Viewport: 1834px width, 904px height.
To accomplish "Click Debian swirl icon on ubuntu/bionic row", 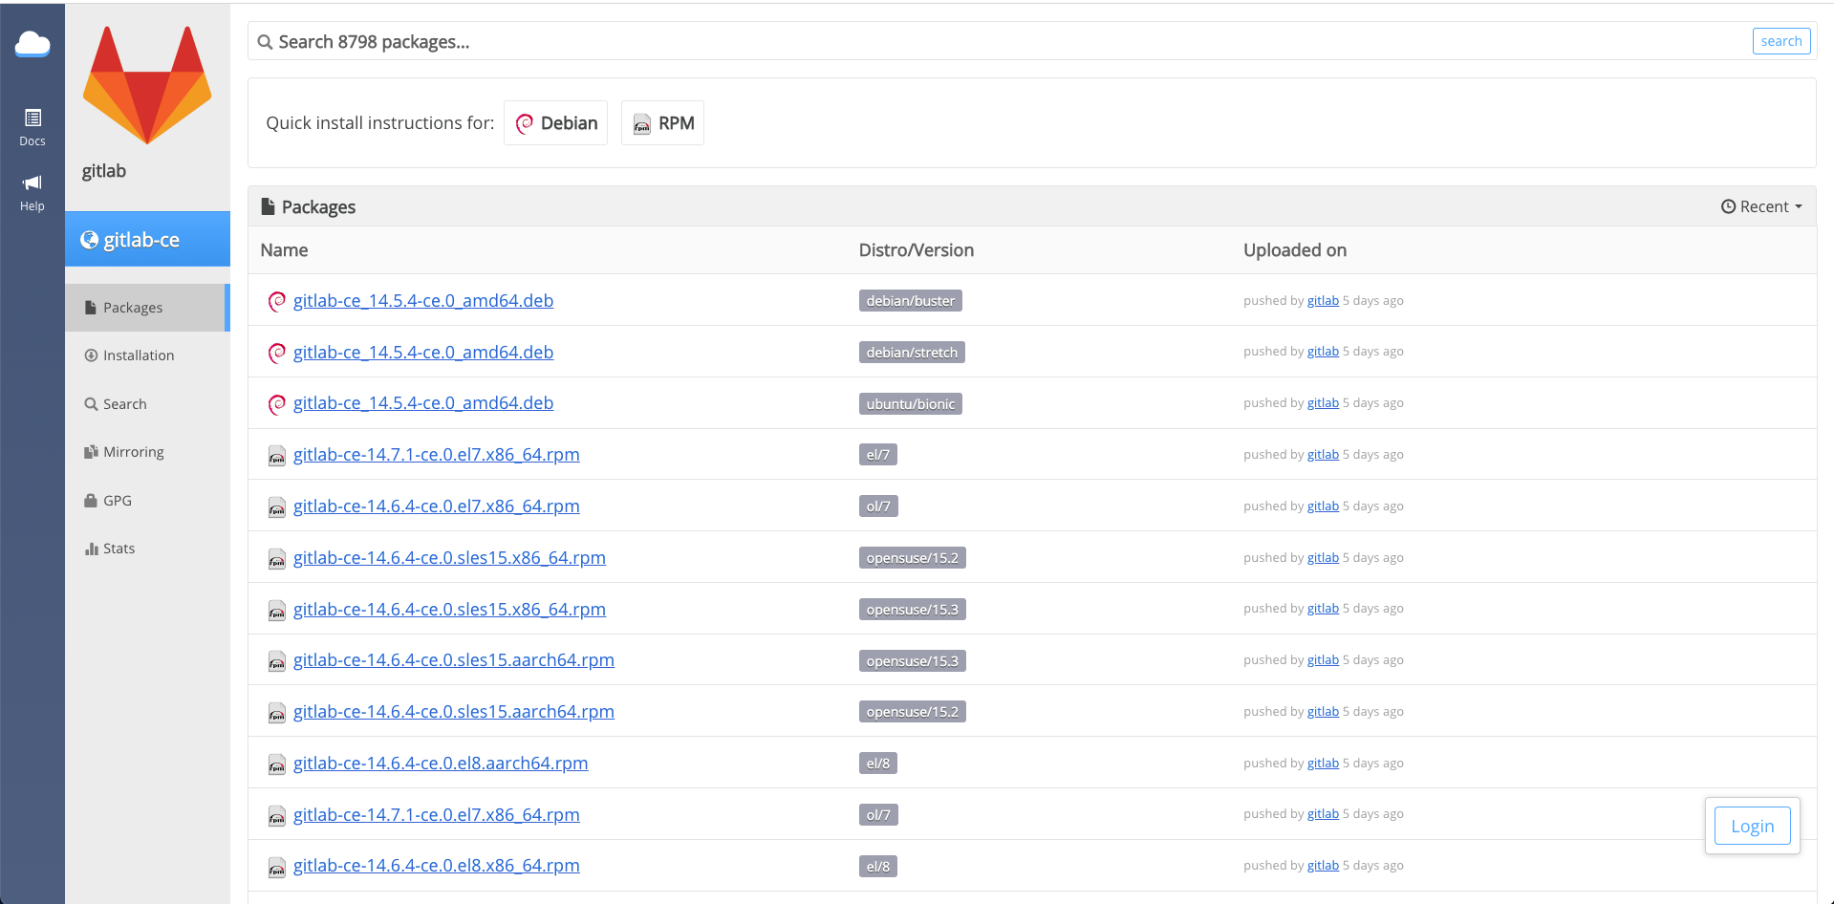I will point(277,404).
